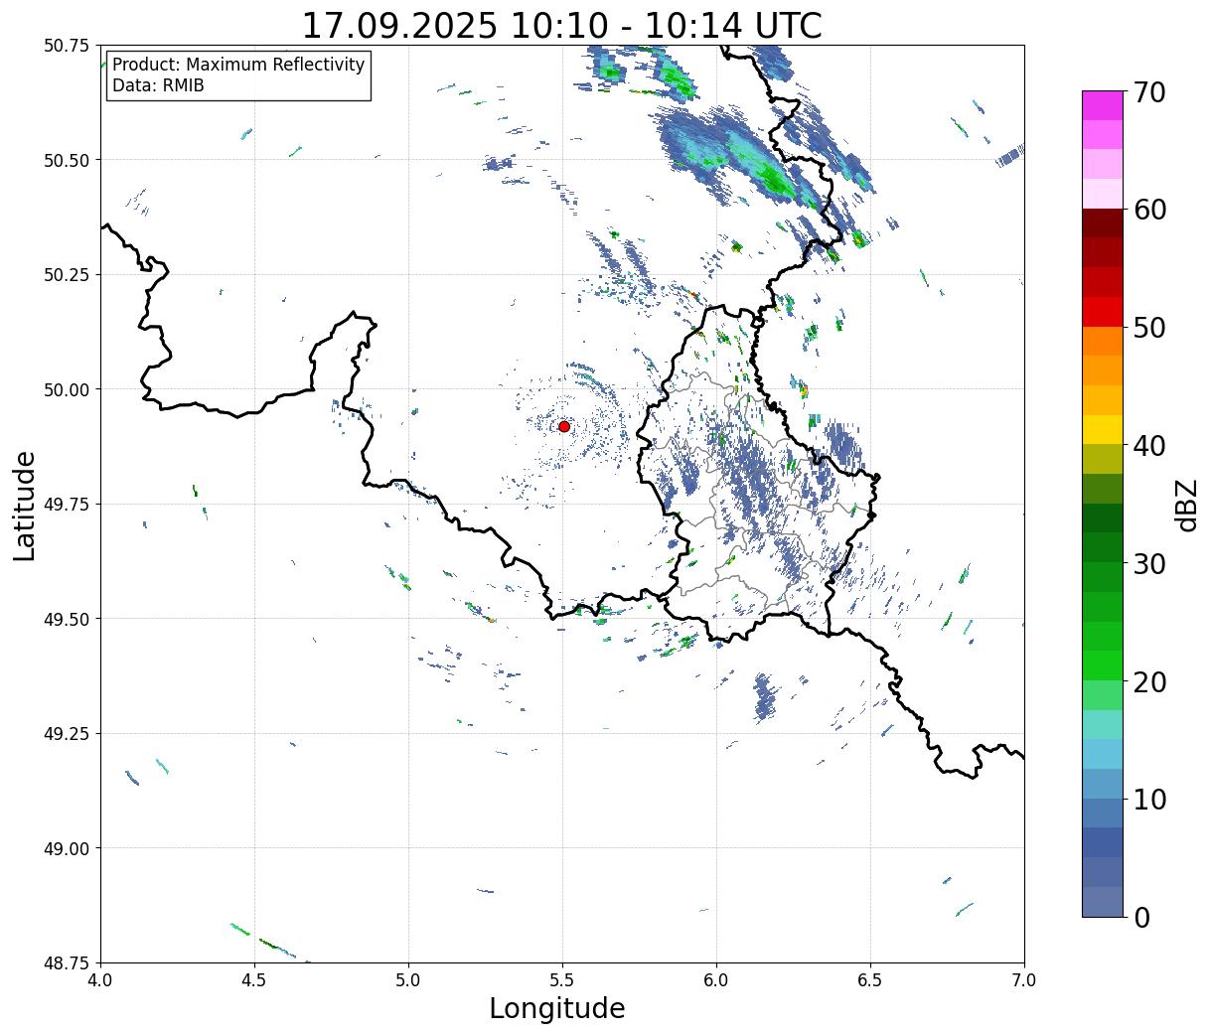Pick the yellow swatch just above 40 dBZ
1211x1033 pixels.
1103,429
